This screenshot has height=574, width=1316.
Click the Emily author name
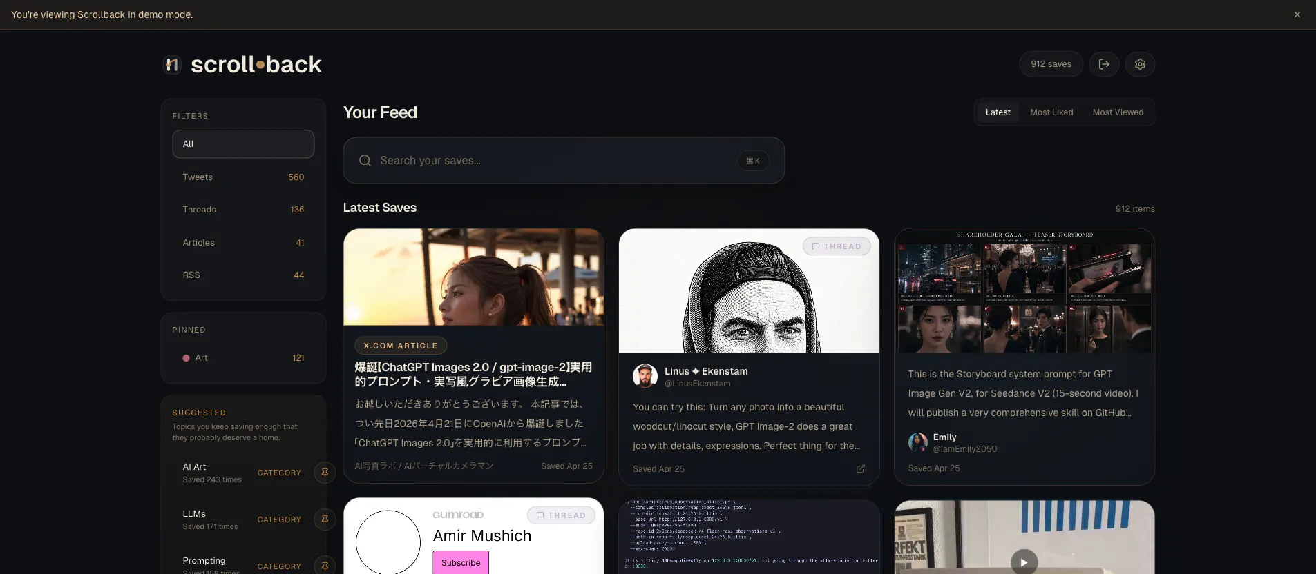944,437
